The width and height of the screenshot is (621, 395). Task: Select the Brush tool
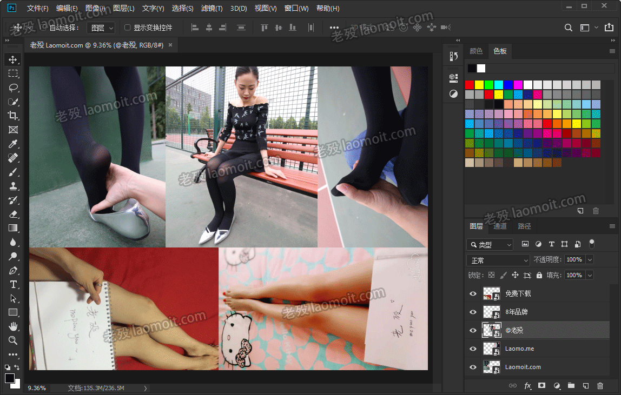12,172
